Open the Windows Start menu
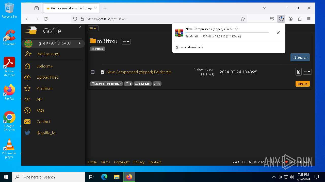 pos(6,177)
